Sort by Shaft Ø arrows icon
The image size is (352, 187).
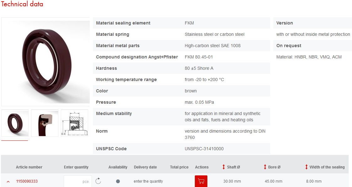point(224,167)
